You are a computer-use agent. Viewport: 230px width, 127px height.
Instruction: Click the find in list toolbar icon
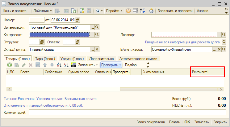click(x=57, y=11)
